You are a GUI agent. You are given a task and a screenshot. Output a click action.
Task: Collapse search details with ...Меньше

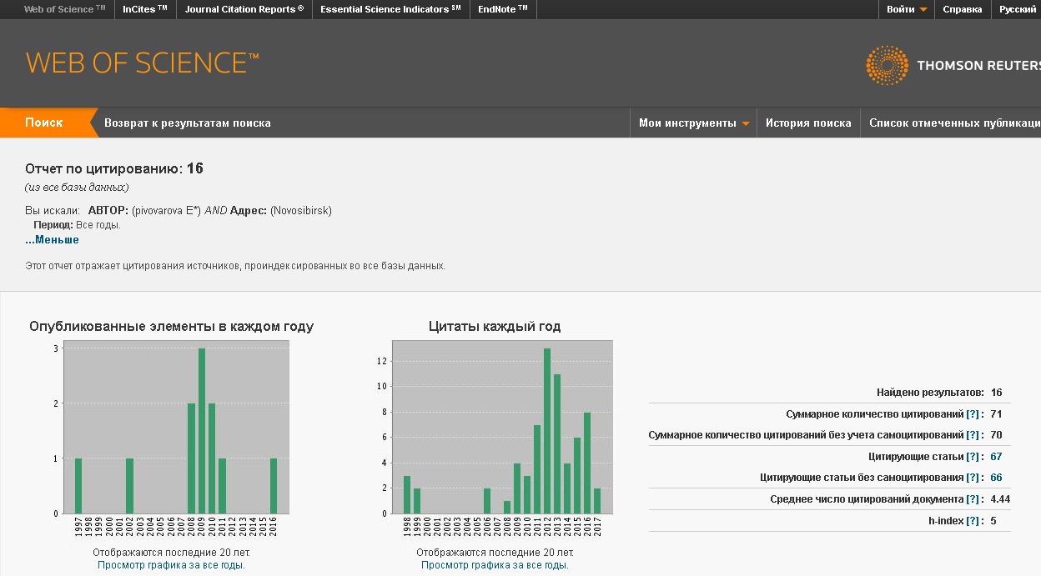(52, 239)
